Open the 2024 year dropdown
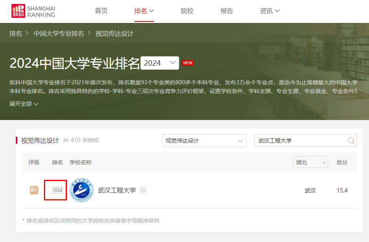Image resolution: width=369 pixels, height=242 pixels. [160, 63]
